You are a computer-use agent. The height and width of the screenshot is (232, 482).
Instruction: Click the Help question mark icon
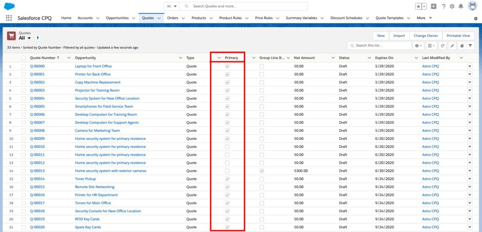point(443,6)
